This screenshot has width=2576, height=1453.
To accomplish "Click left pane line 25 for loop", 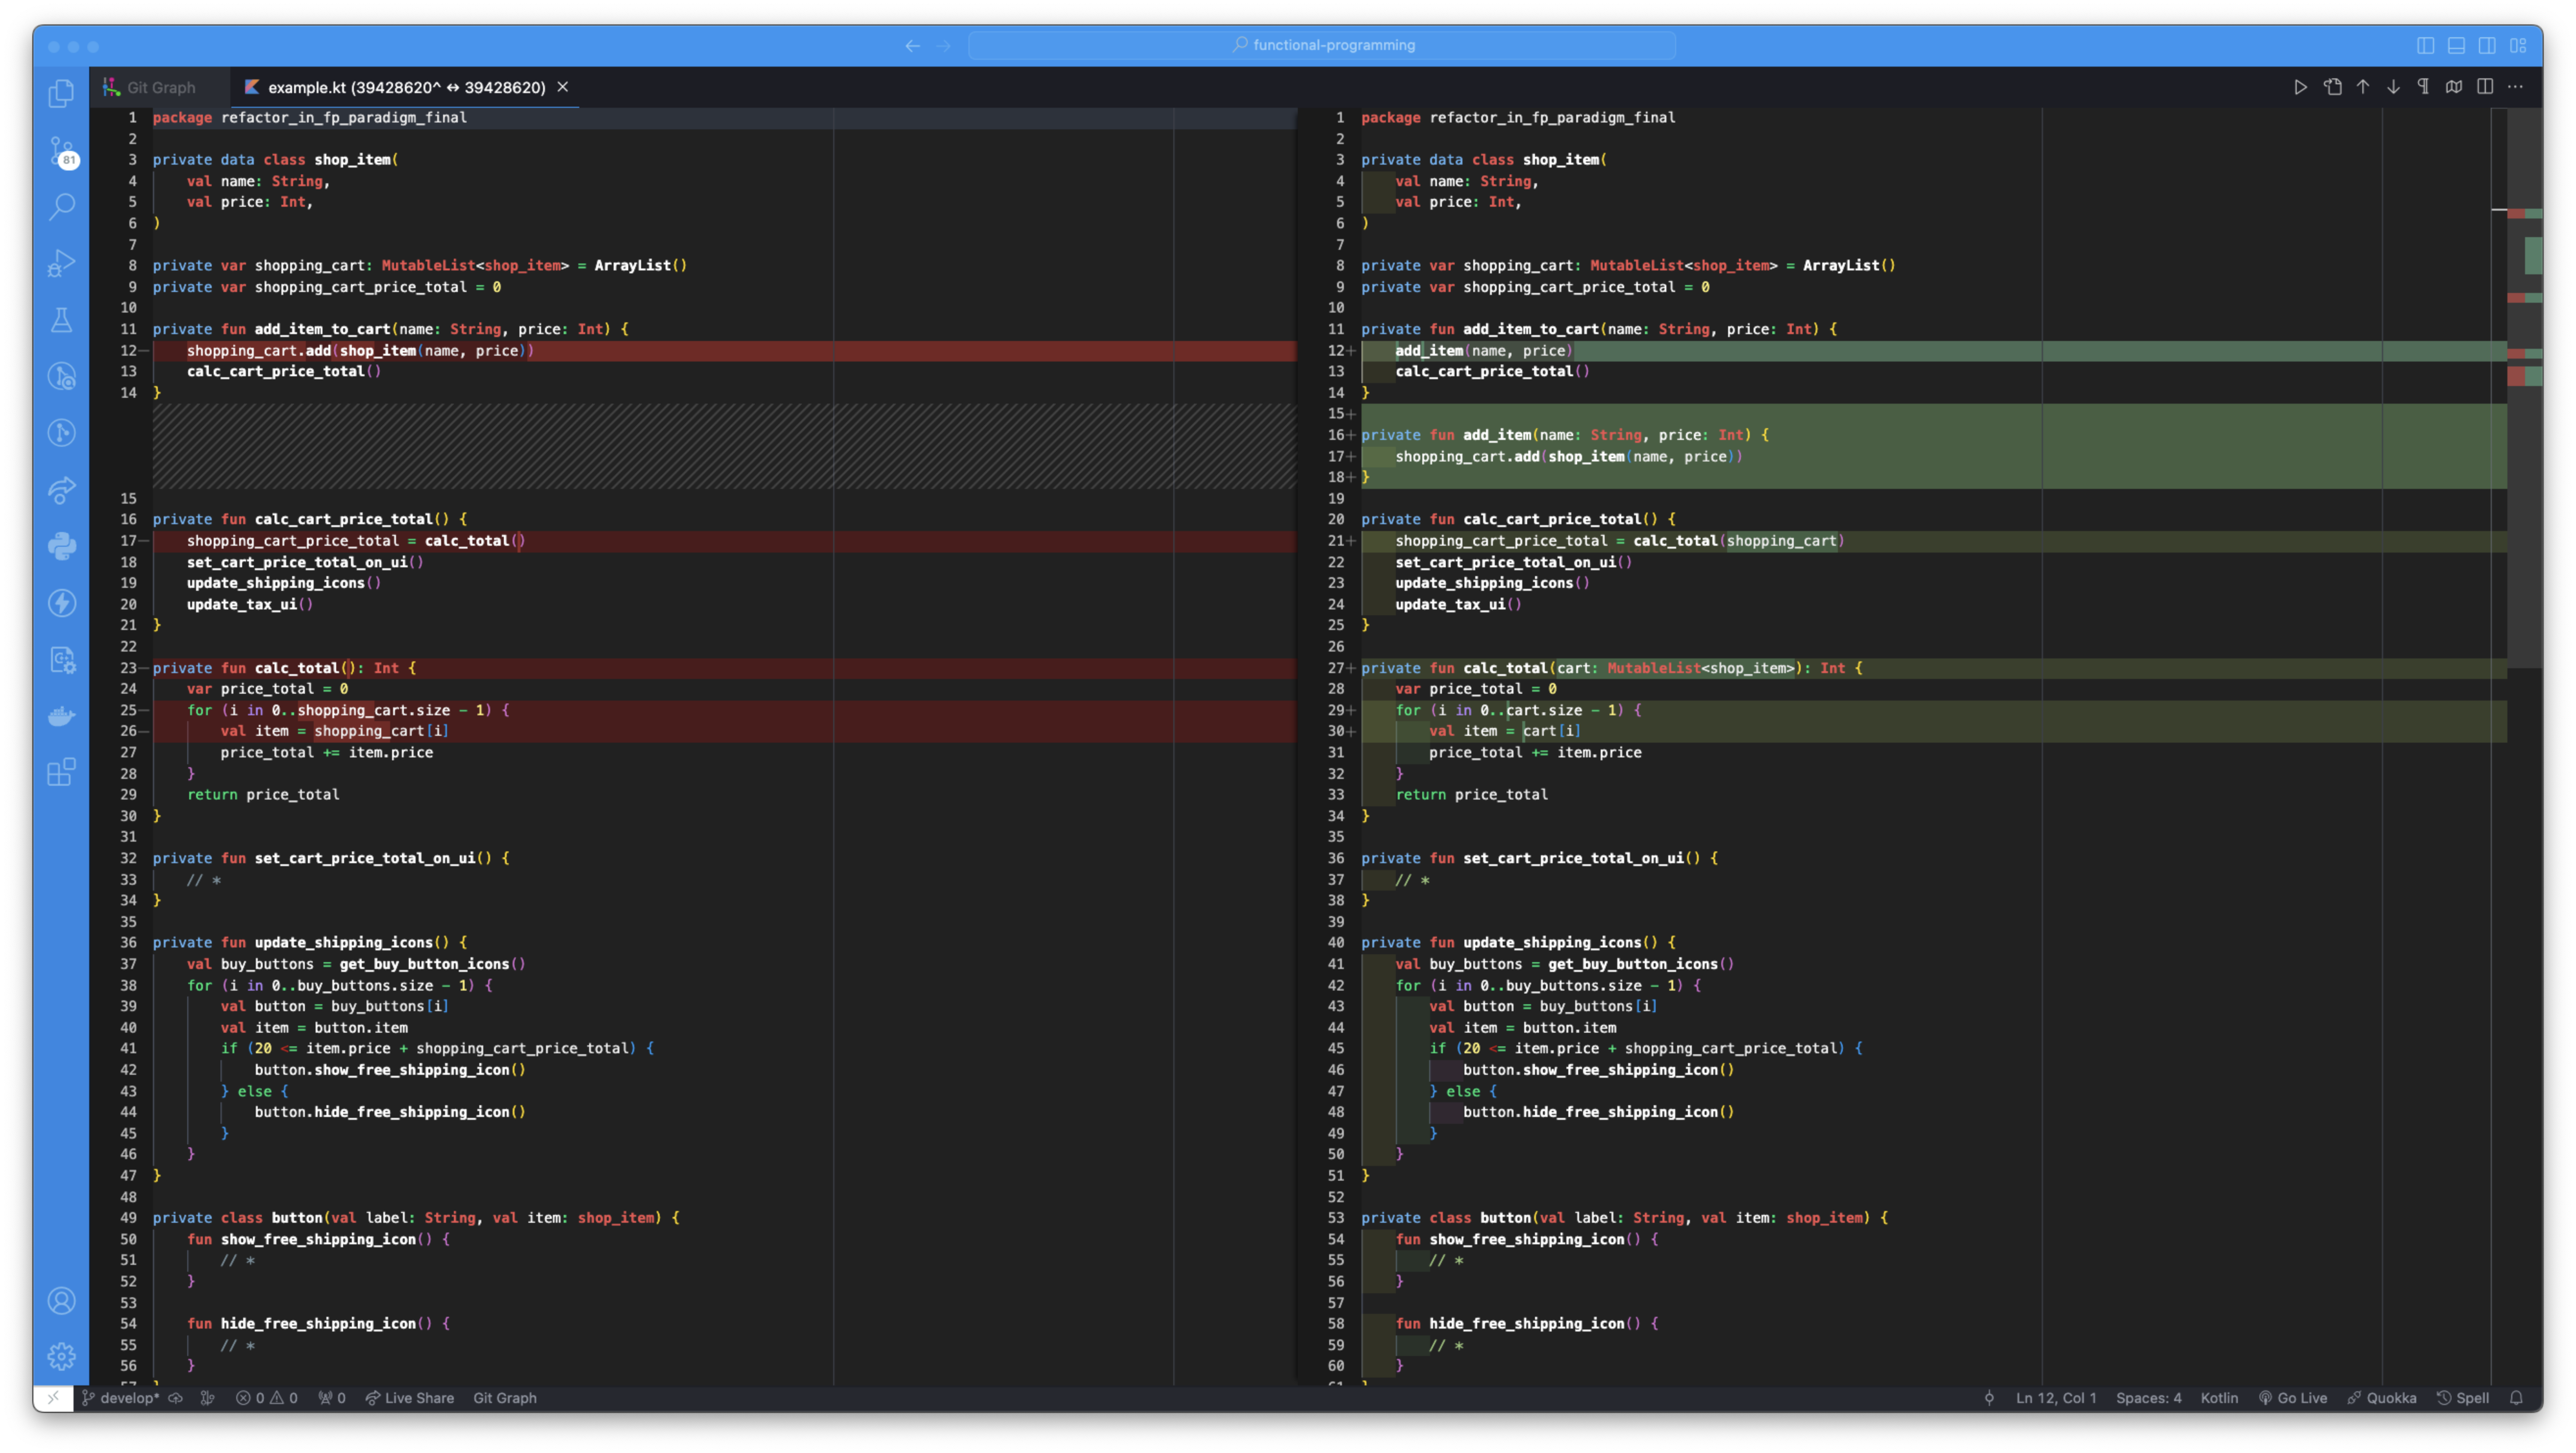I will point(725,709).
